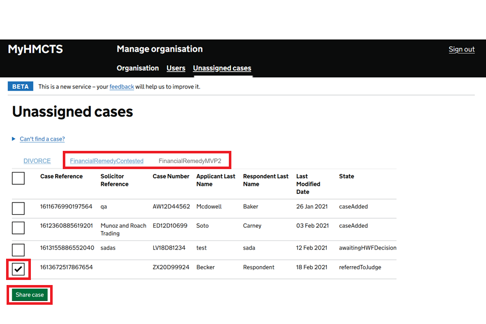This screenshot has width=486, height=324.
Task: Open Unassigned cases navigation item
Action: pyautogui.click(x=222, y=68)
